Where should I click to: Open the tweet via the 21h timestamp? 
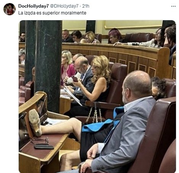coord(86,6)
